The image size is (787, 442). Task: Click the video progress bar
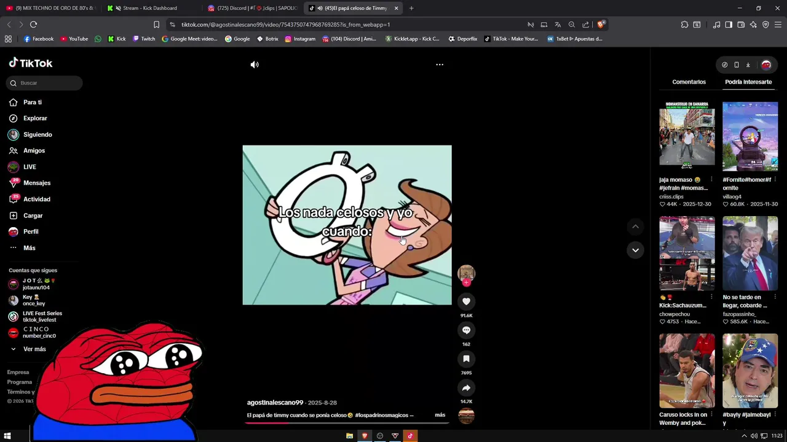tap(347, 423)
